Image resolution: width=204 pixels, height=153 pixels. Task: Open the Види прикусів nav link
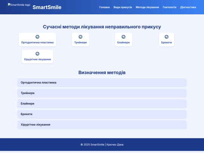tap(123, 7)
